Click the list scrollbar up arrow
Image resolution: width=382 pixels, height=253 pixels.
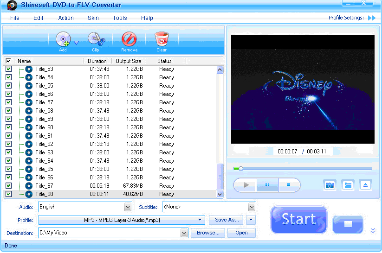coord(220,70)
